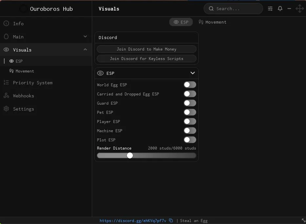
Task: Open the Info page in sidebar
Action: (x=46, y=24)
